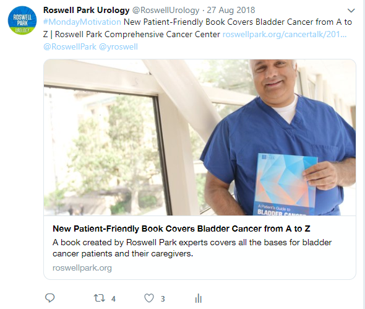Open the 27 Aug 2018 tweet timestamp
This screenshot has width=365, height=309.
231,11
